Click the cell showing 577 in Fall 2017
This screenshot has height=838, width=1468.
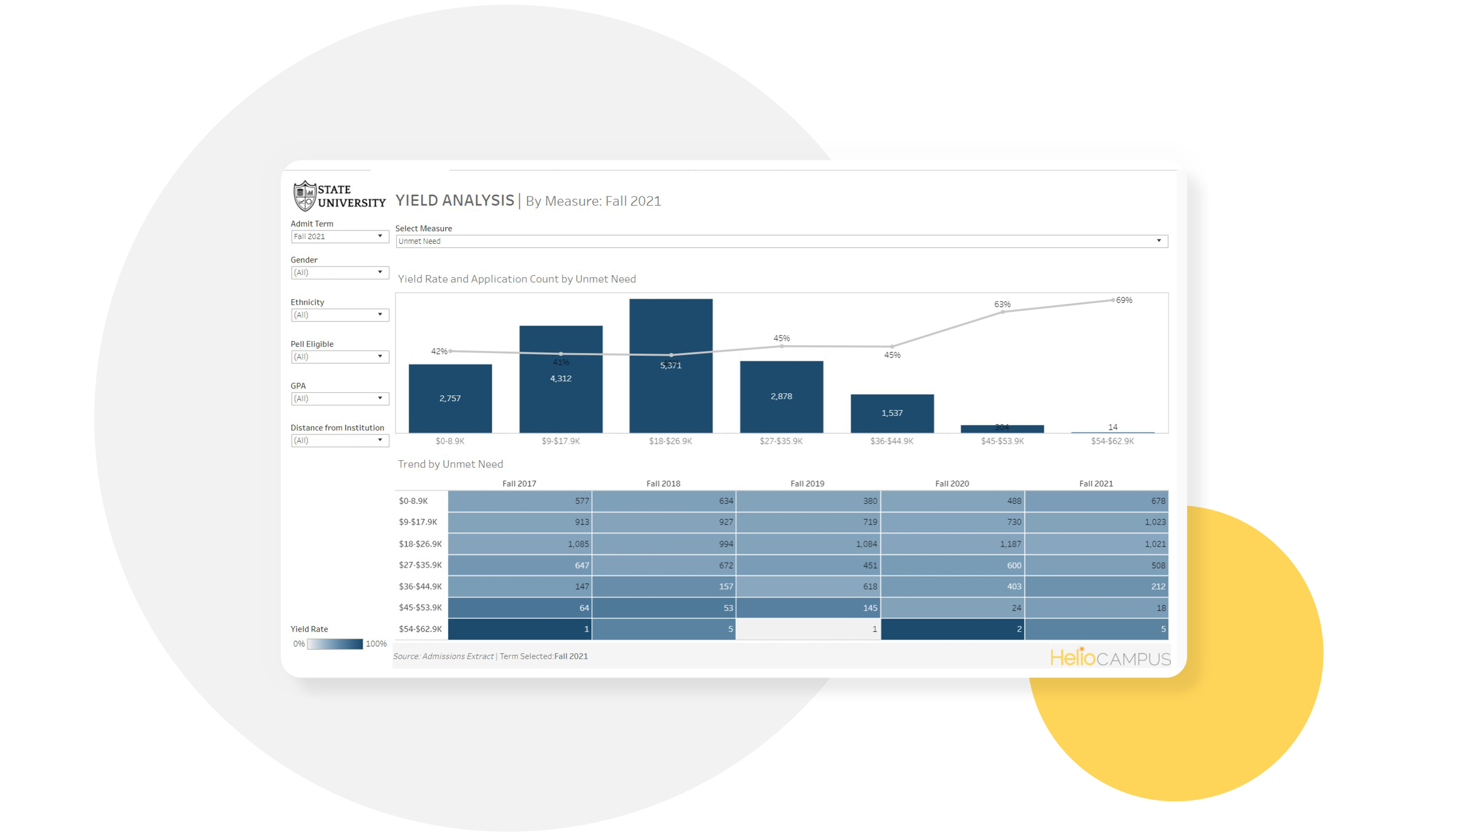[520, 501]
